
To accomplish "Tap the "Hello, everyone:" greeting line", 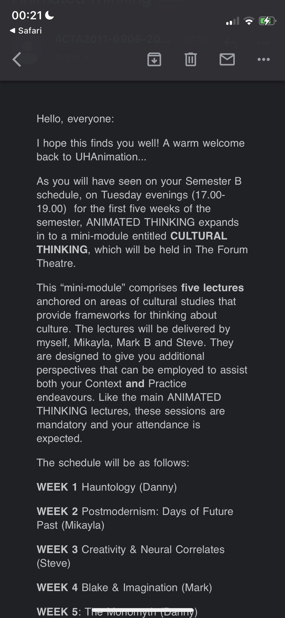I will click(75, 119).
